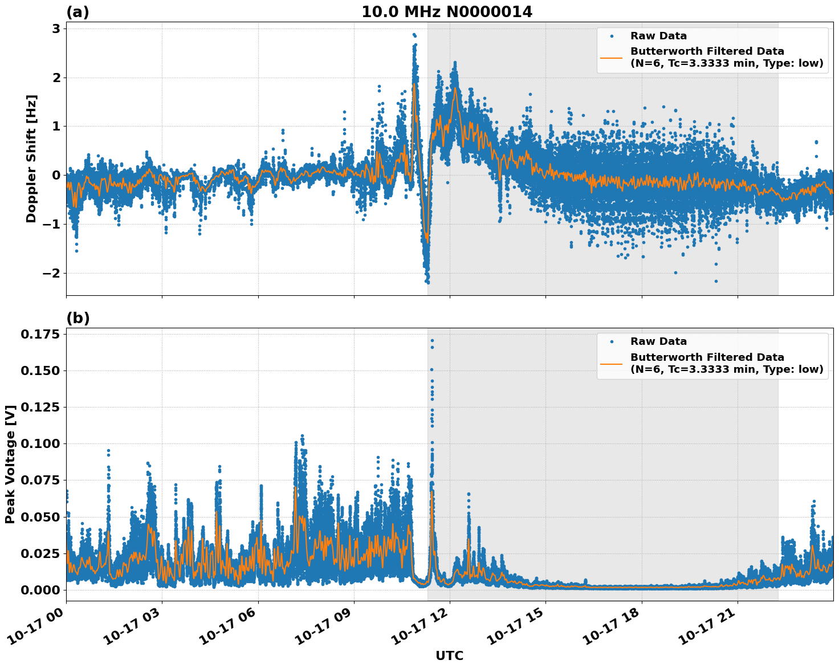Click the '0.175' tick on Peak Voltage axis
This screenshot has height=668, width=839.
point(40,334)
